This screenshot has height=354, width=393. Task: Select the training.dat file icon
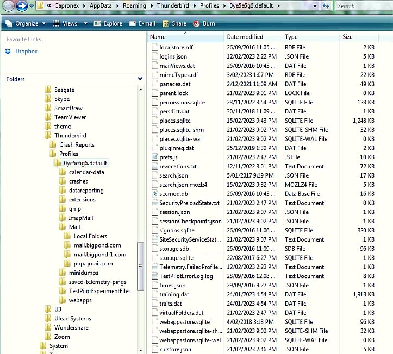[155, 294]
